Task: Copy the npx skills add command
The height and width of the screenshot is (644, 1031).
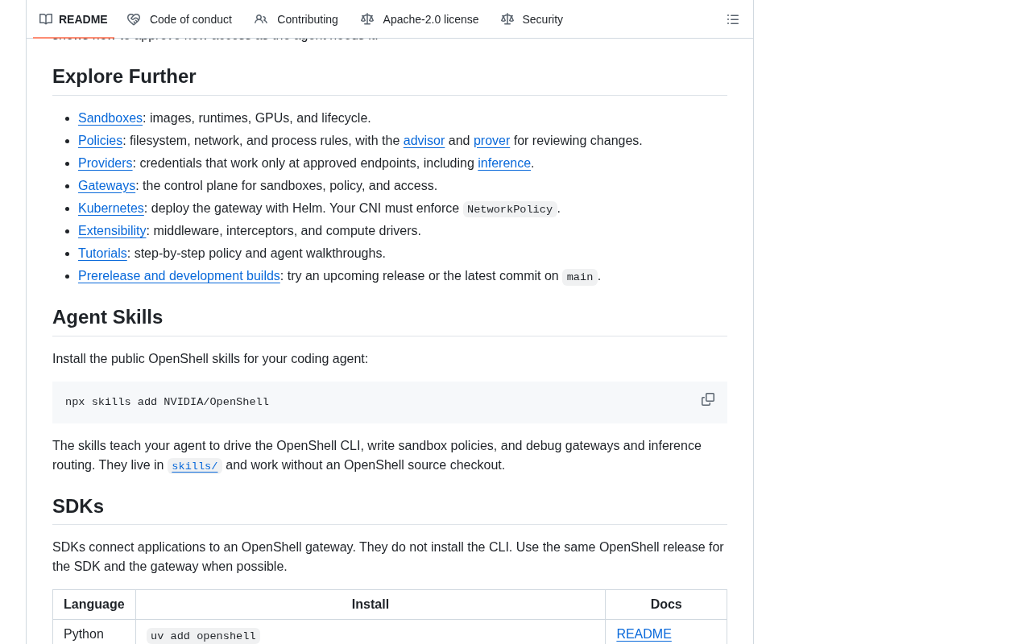Action: click(708, 399)
